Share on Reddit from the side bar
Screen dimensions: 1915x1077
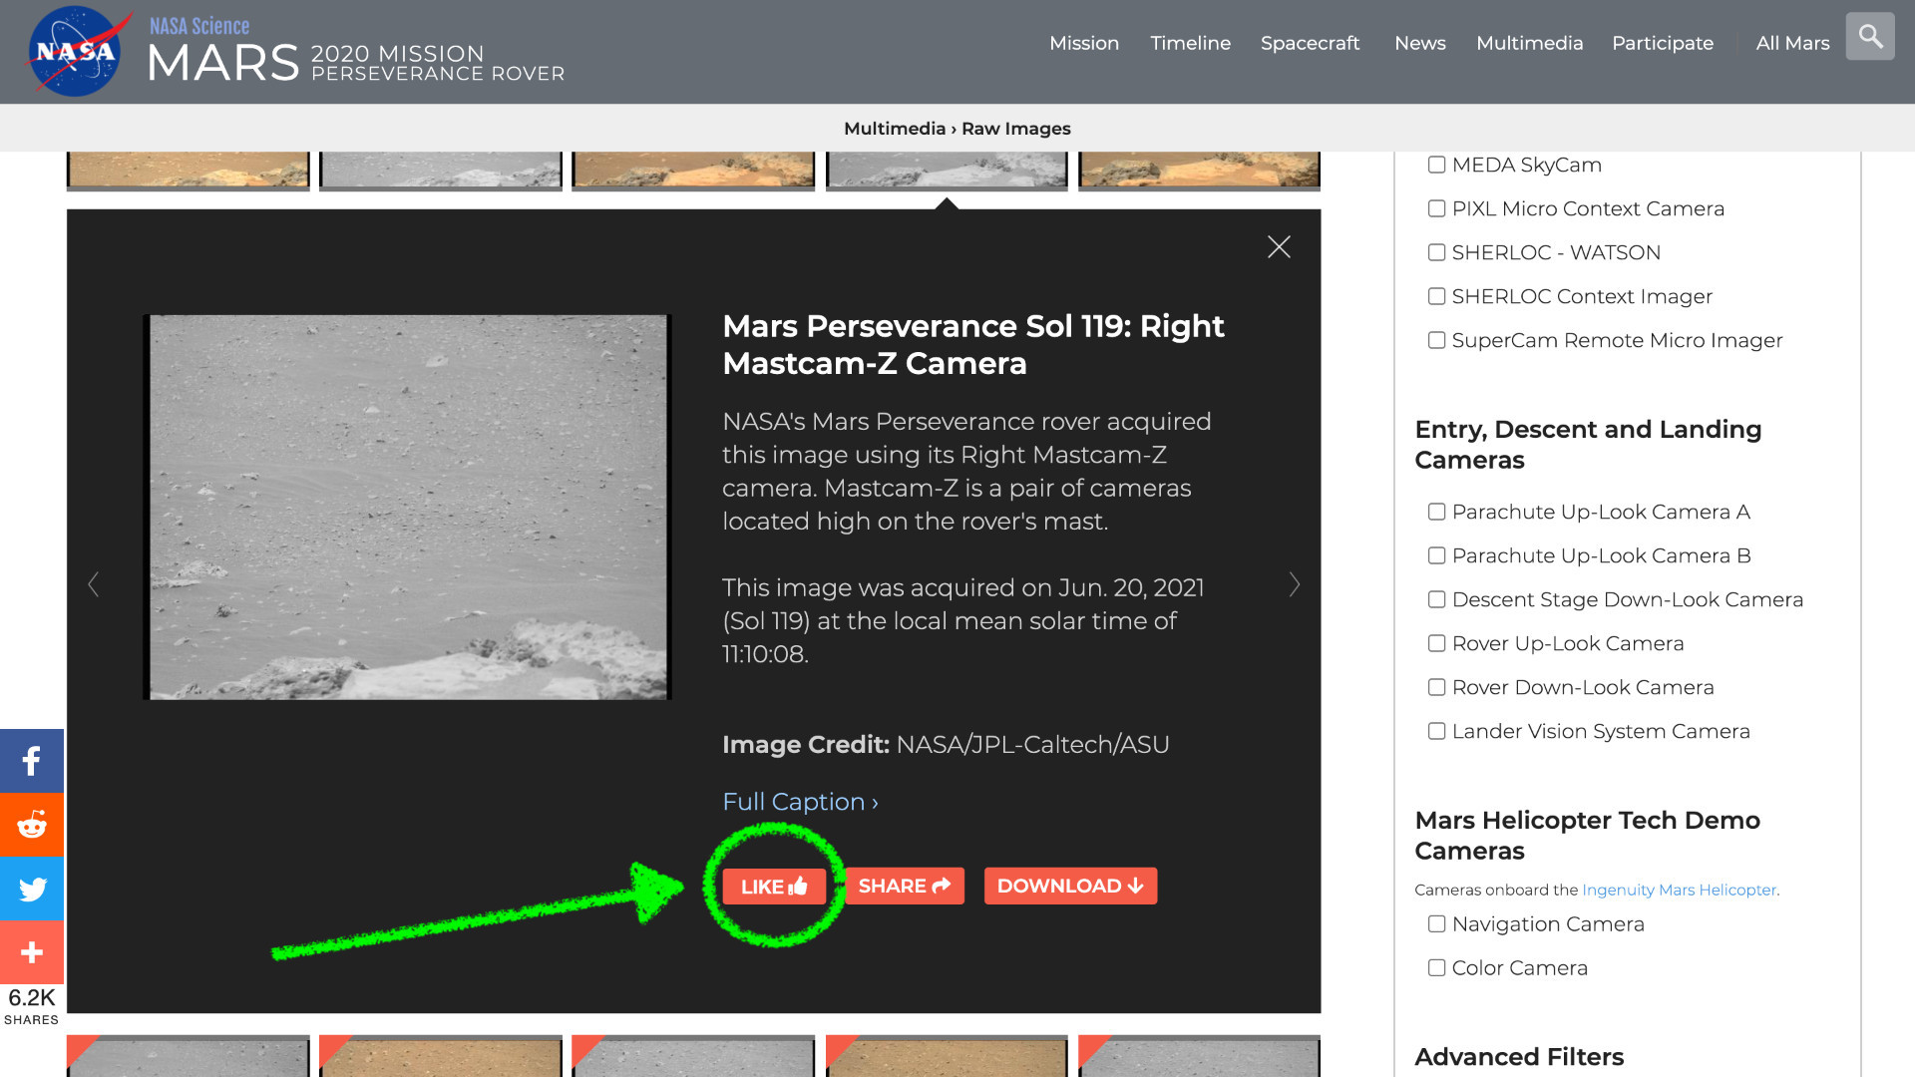coord(32,825)
